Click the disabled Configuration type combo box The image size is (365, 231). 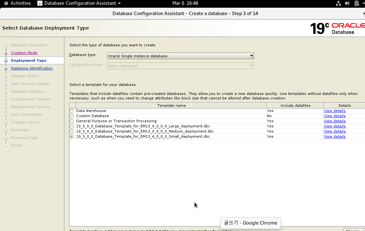pos(180,66)
